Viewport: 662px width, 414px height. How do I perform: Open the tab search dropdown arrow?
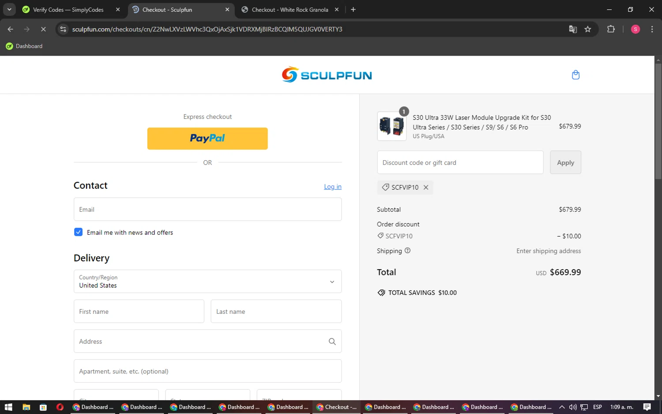[x=9, y=10]
